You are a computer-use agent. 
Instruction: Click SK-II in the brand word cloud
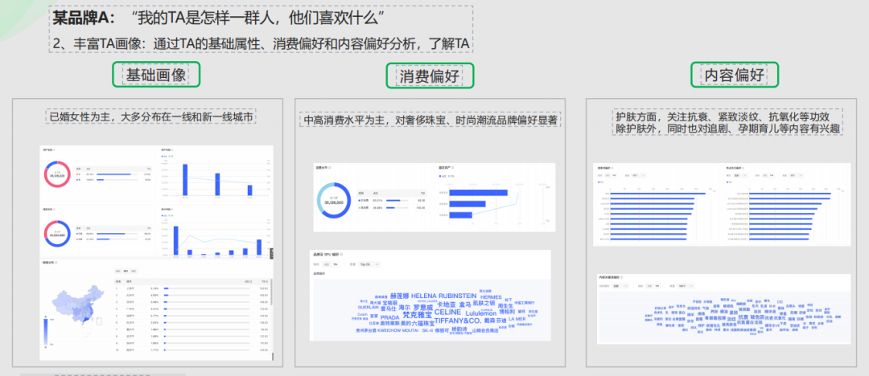(427, 330)
